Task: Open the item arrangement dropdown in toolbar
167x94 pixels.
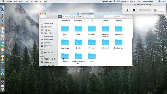Action: coord(75,17)
